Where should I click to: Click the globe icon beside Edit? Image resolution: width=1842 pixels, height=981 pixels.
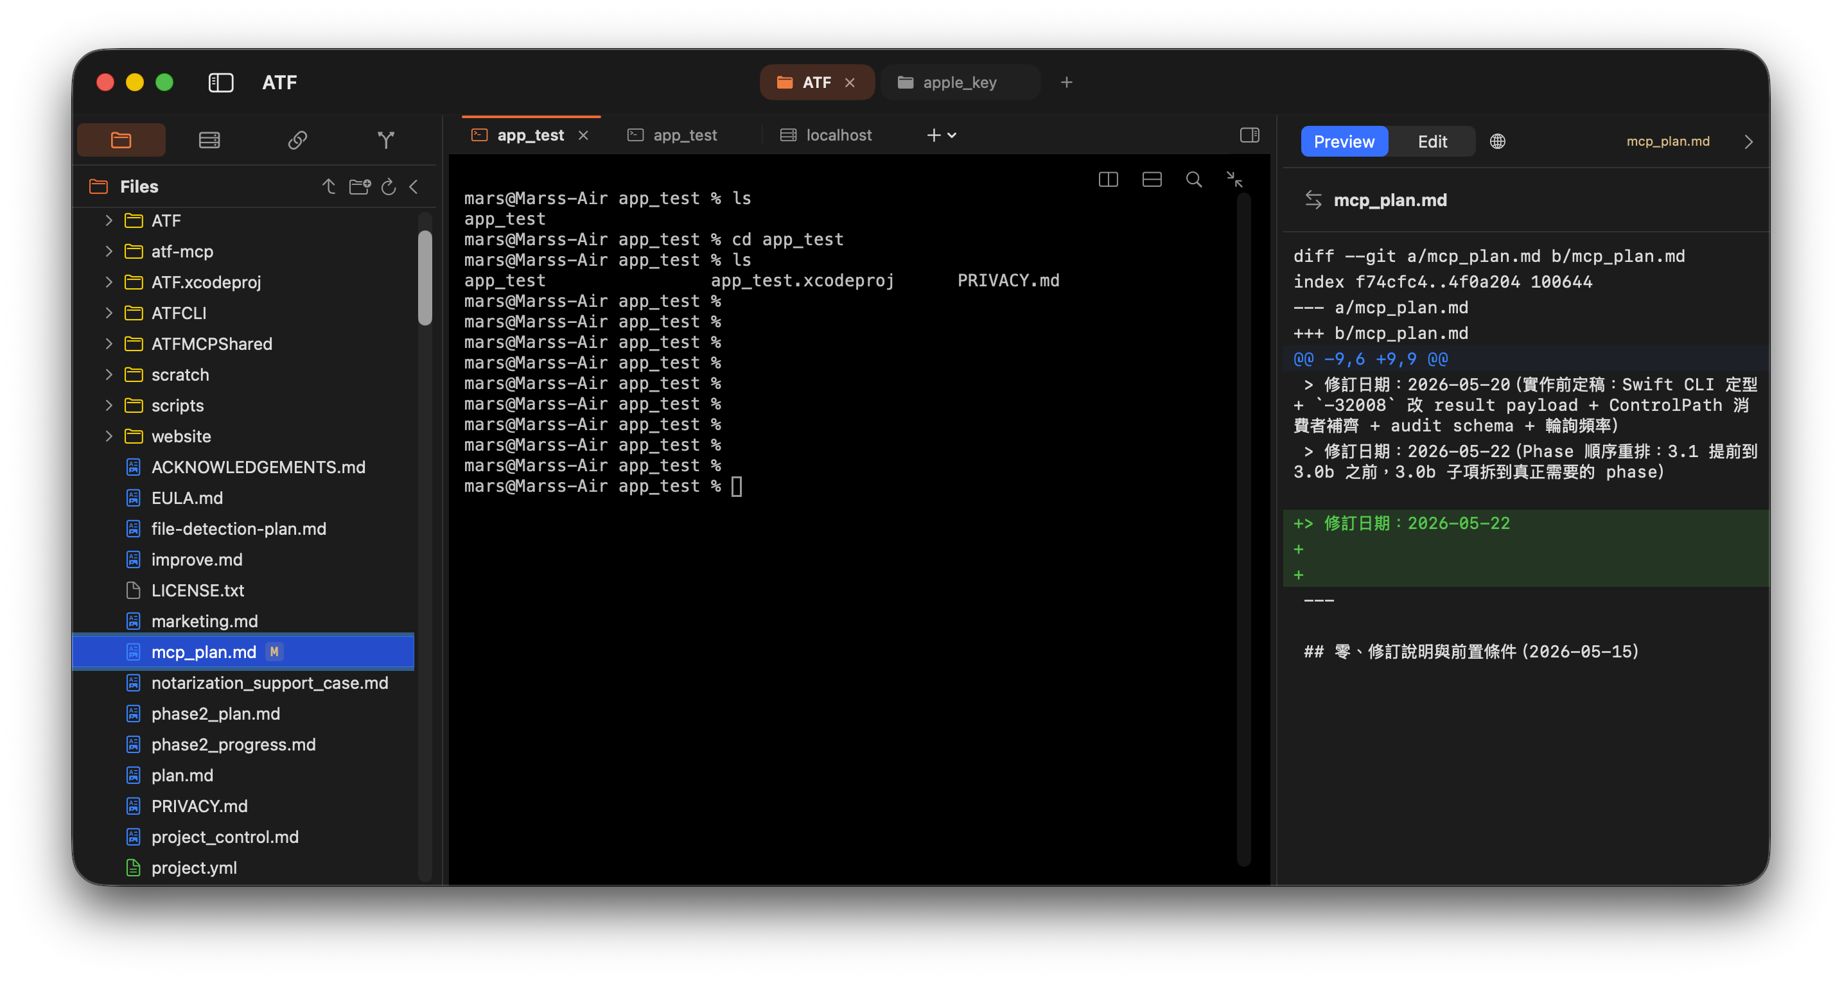tap(1497, 142)
